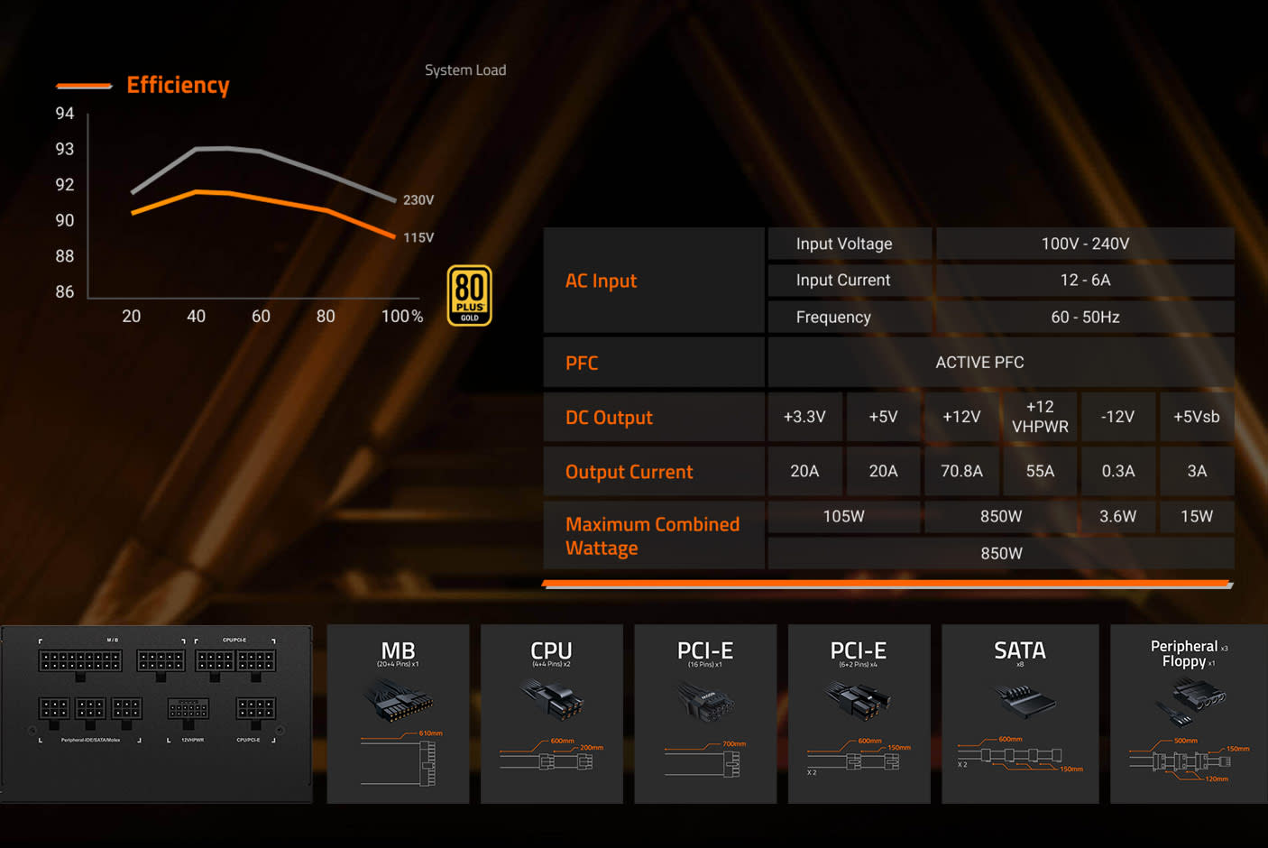1268x848 pixels.
Task: Expand the AC Input section
Action: coord(601,281)
